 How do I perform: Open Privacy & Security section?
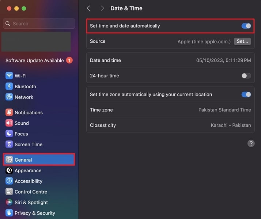[34, 213]
